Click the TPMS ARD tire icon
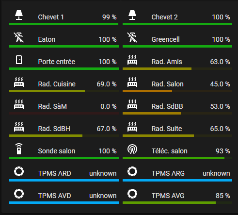This screenshot has width=238, height=215. tap(19, 171)
